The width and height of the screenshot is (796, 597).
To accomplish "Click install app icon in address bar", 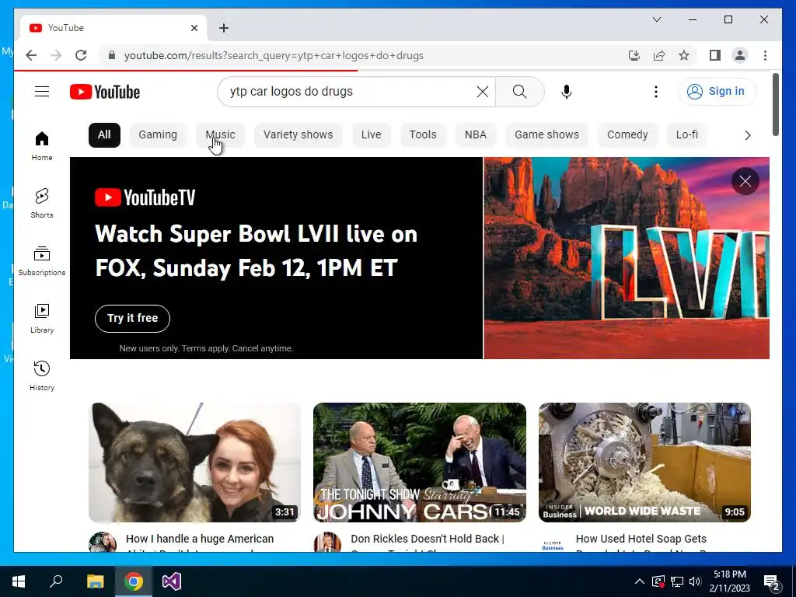I will (x=634, y=55).
